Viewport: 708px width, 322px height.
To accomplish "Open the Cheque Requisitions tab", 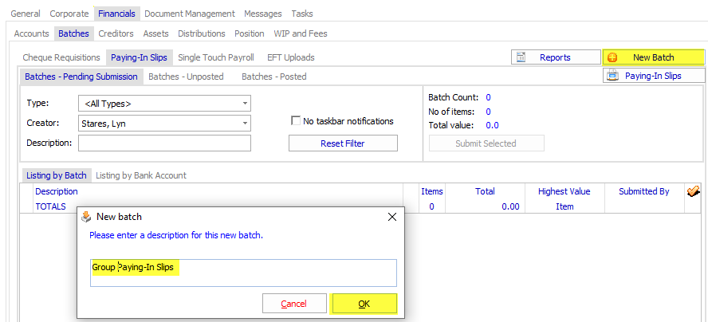I will [x=61, y=57].
